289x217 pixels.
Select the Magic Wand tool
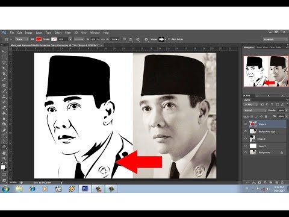tap(4, 69)
